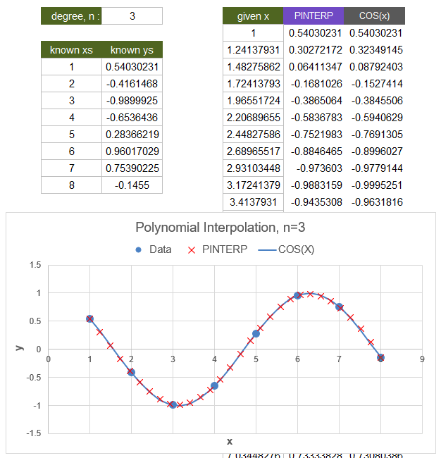Select known xs cell with value 5
441x458 pixels.
pyautogui.click(x=72, y=135)
